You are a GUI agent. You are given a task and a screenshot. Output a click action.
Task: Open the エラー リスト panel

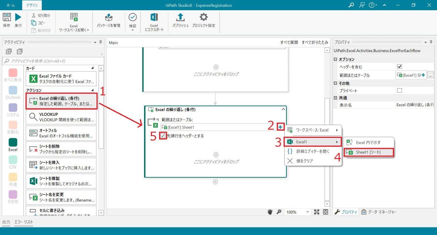coord(24,222)
